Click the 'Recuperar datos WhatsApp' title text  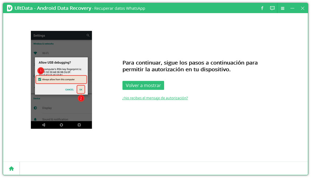(x=120, y=8)
